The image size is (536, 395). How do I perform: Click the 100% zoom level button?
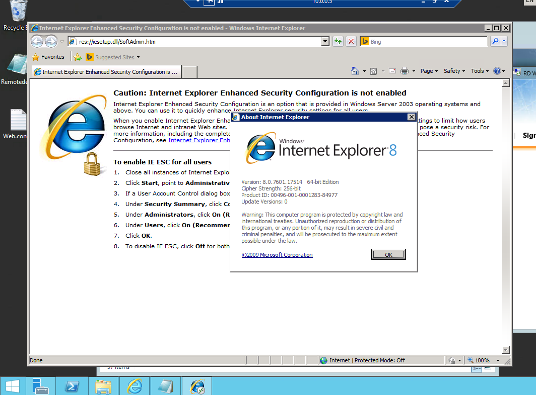(479, 360)
